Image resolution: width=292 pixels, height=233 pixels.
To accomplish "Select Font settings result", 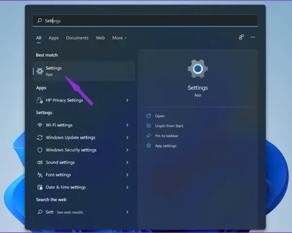I will (84, 175).
